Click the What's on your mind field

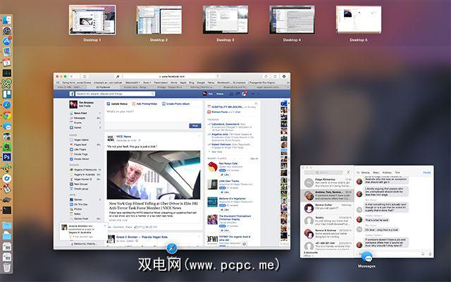[x=154, y=115]
